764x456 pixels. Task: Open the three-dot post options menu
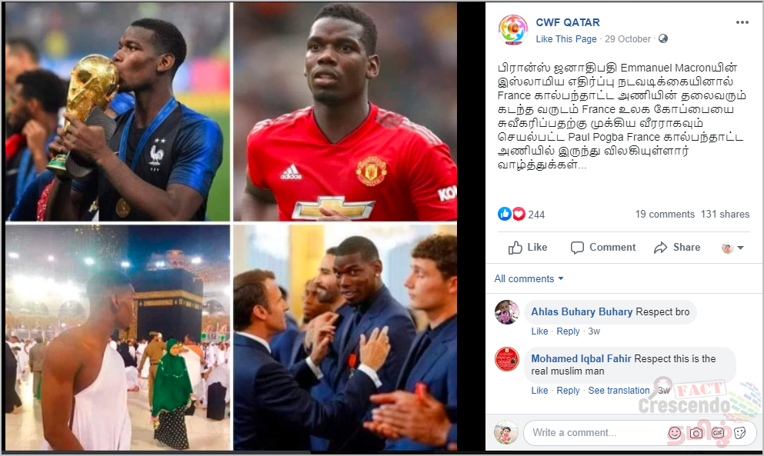[742, 22]
